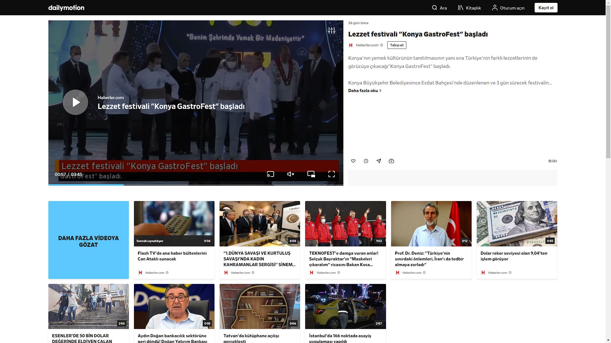Image resolution: width=611 pixels, height=343 pixels.
Task: Click the dailymotion logo
Action: (x=66, y=8)
